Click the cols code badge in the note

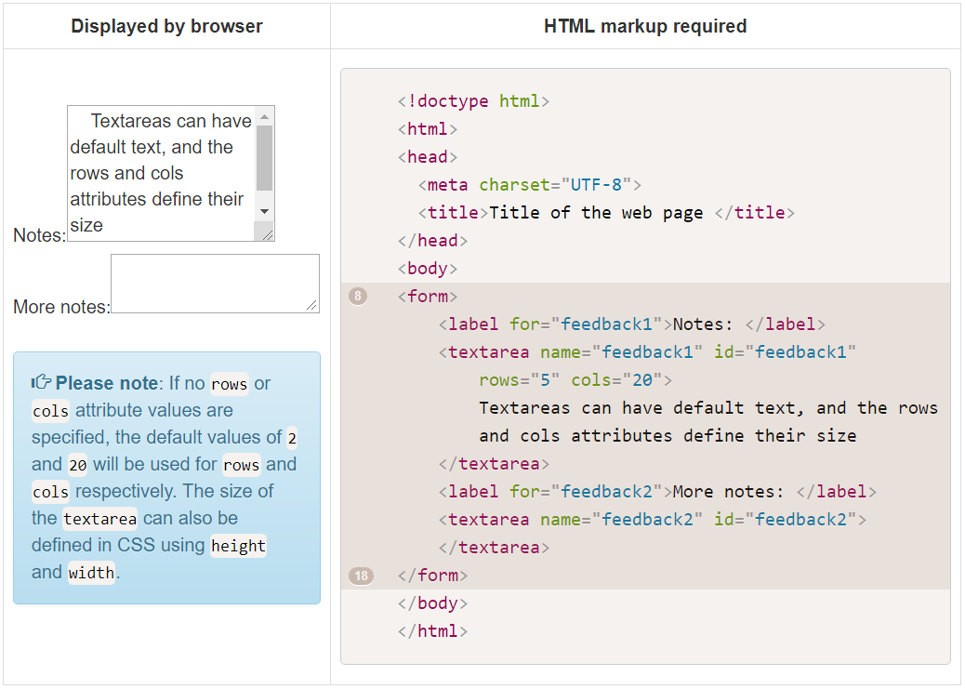tap(50, 410)
